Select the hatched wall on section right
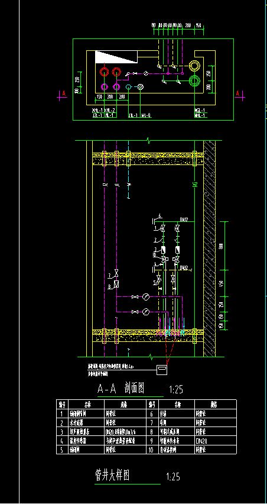 point(210,248)
